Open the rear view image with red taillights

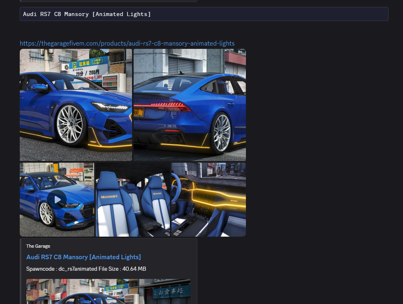pos(190,105)
